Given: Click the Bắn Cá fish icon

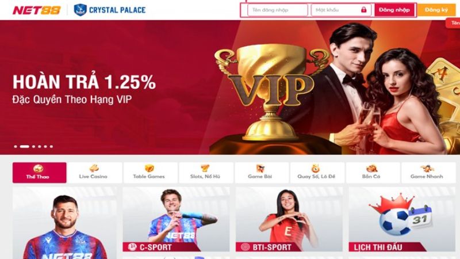Looking at the screenshot, I should pos(371,168).
